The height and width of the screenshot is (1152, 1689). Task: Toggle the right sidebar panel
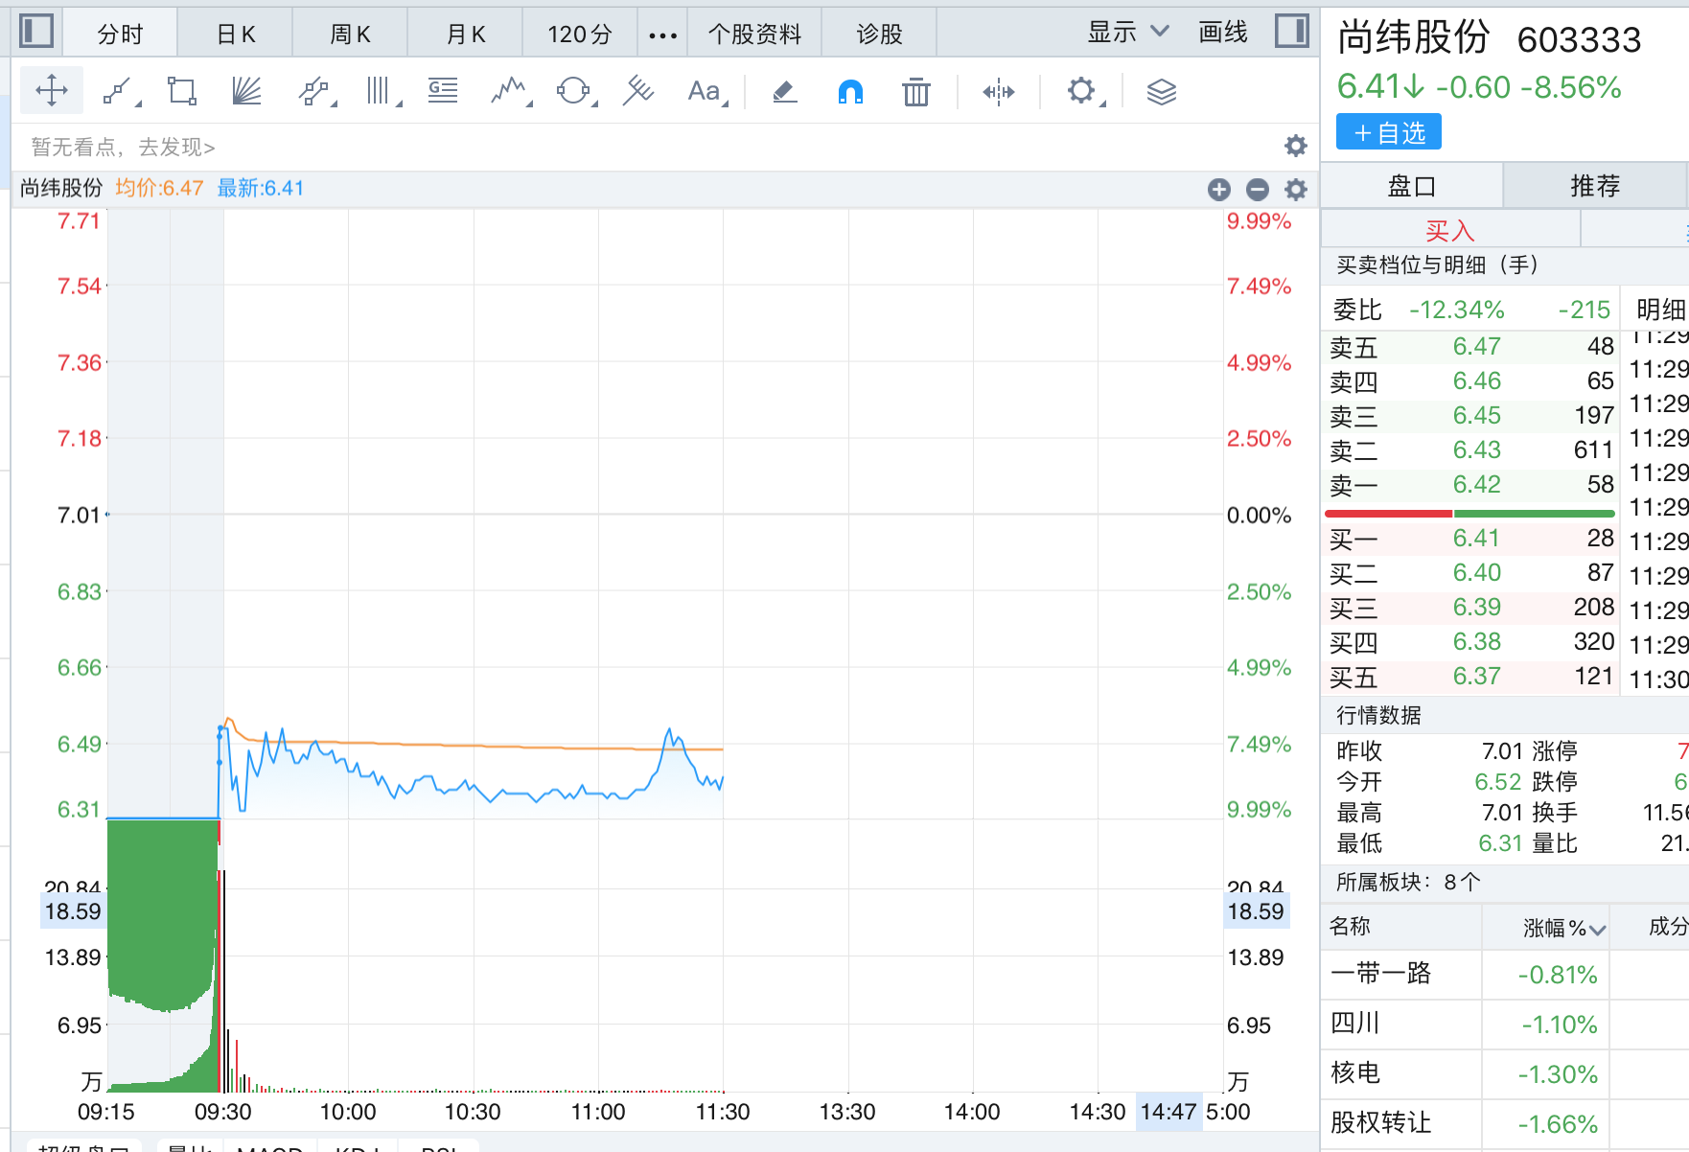[1291, 32]
